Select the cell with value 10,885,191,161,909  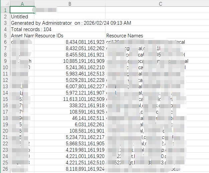click(x=83, y=61)
